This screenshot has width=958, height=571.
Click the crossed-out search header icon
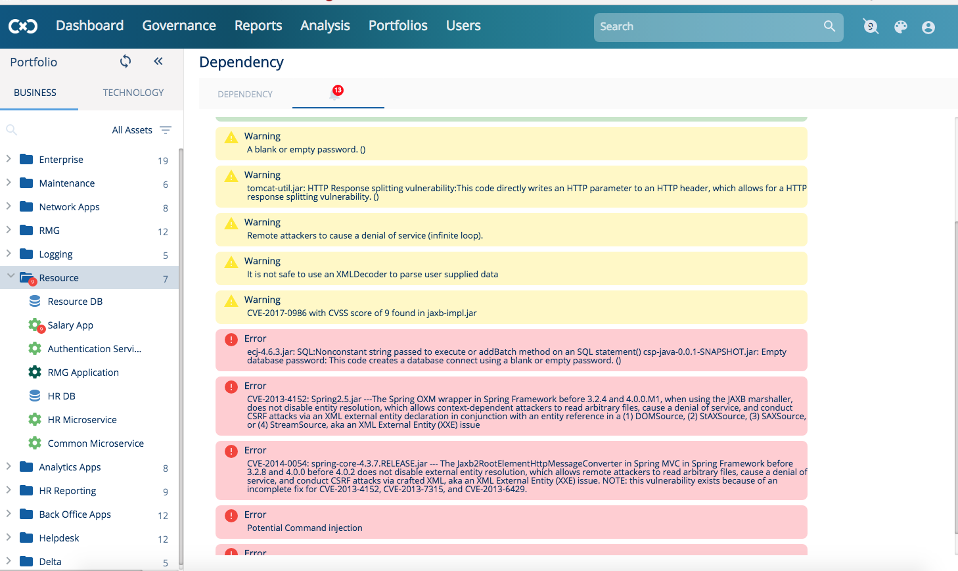870,27
